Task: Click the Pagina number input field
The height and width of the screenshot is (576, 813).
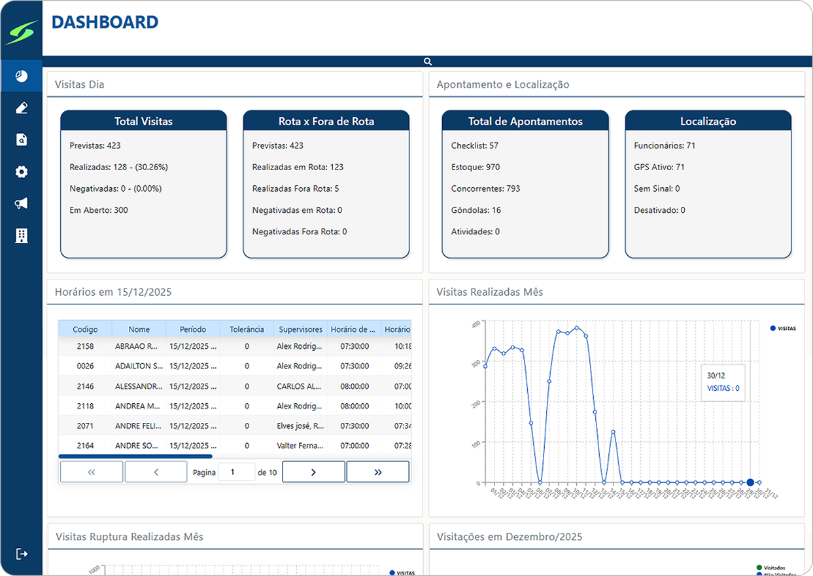Action: click(235, 472)
